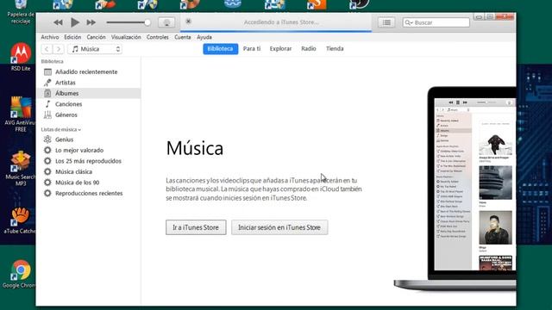Open the Music Search MP3 desktop icon
552x310 pixels.
coord(20,169)
